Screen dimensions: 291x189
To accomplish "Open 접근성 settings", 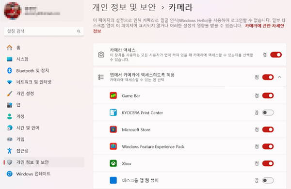I will coord(44,151).
